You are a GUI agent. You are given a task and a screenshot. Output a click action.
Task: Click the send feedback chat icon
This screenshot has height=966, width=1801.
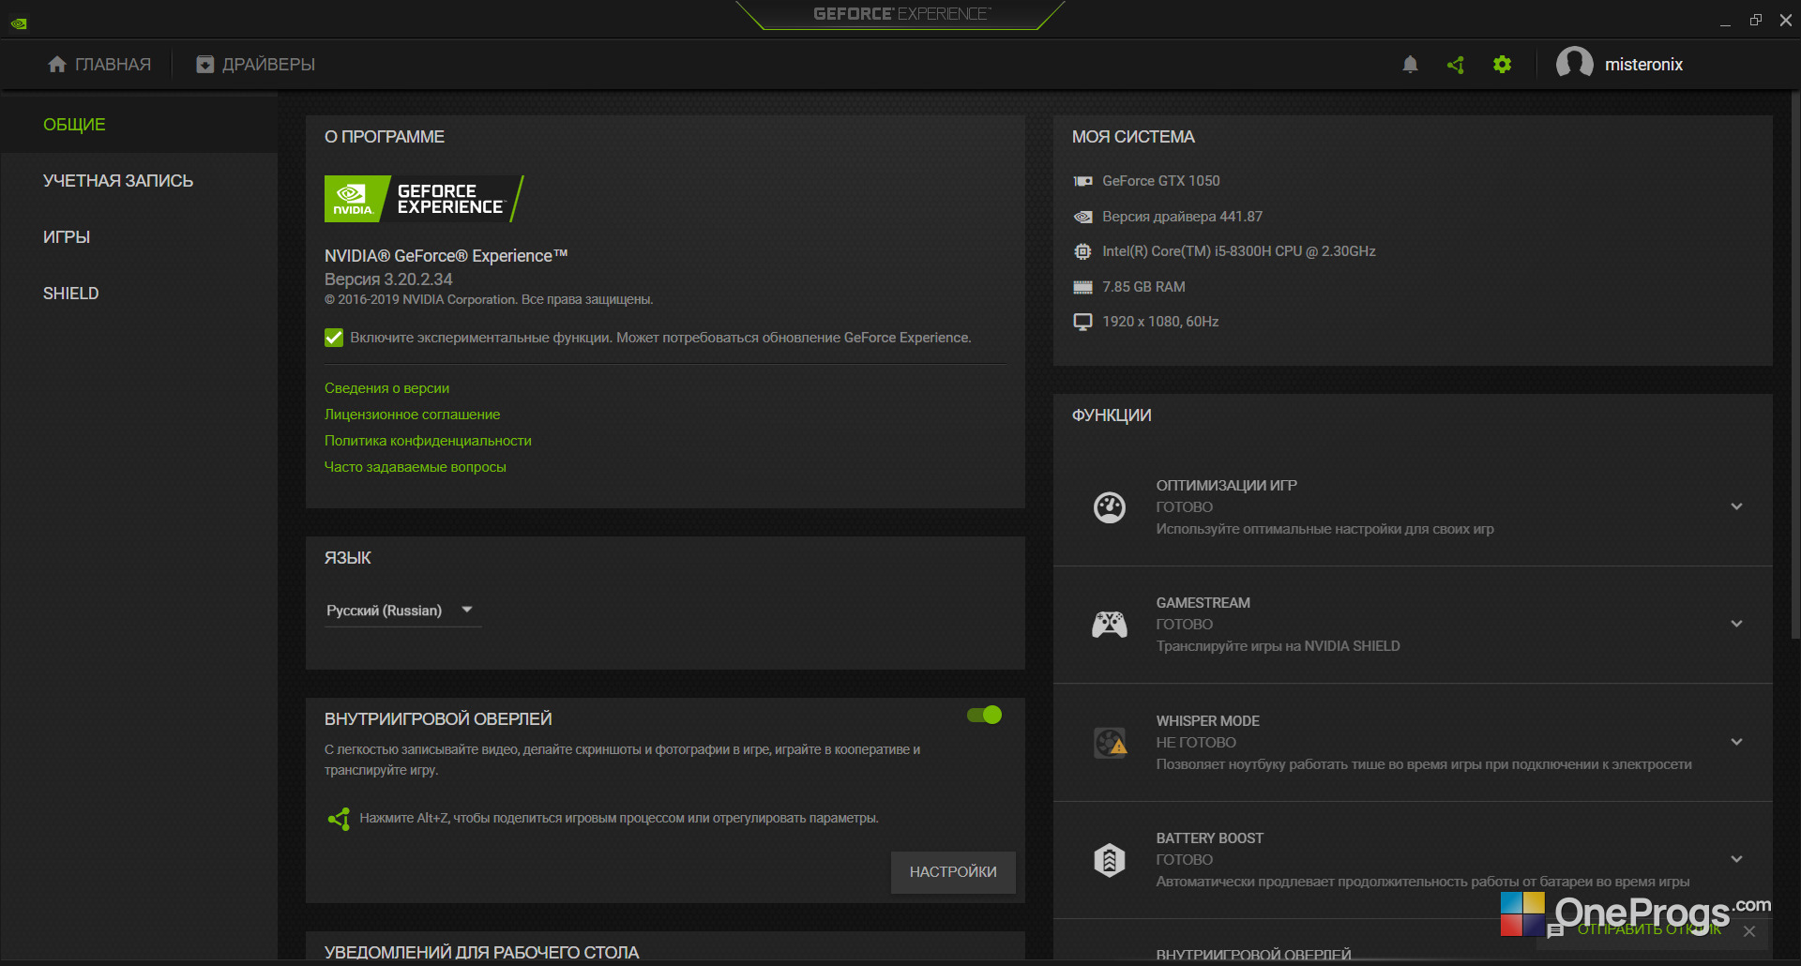point(1555,930)
